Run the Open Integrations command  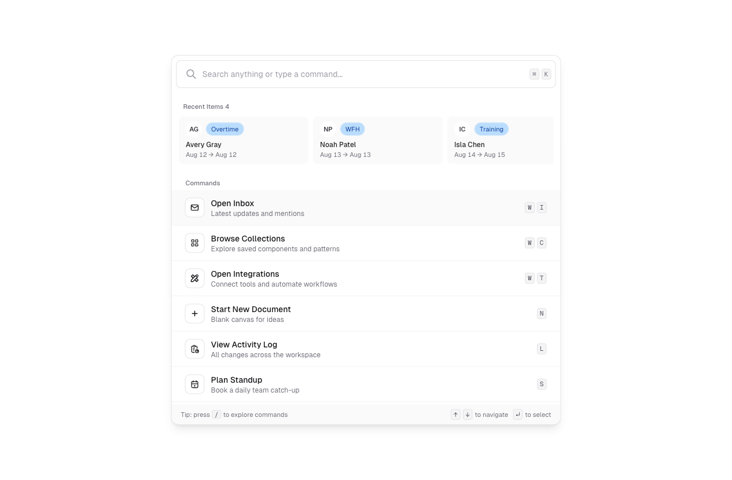[x=366, y=279]
